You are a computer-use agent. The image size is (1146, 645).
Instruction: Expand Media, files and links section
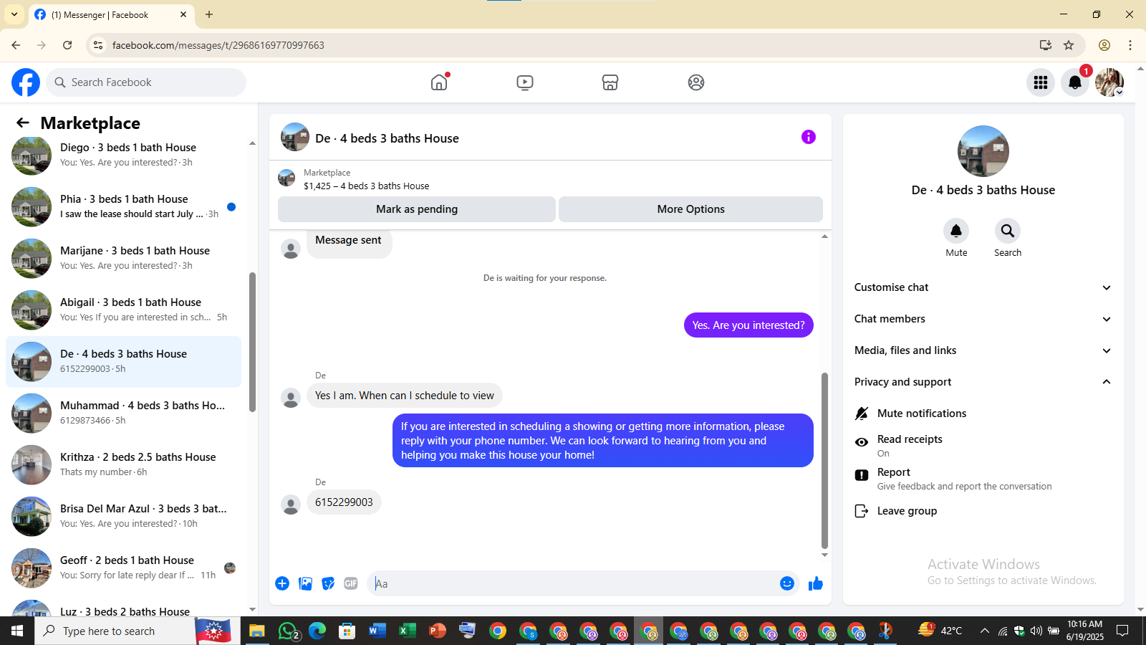point(983,350)
